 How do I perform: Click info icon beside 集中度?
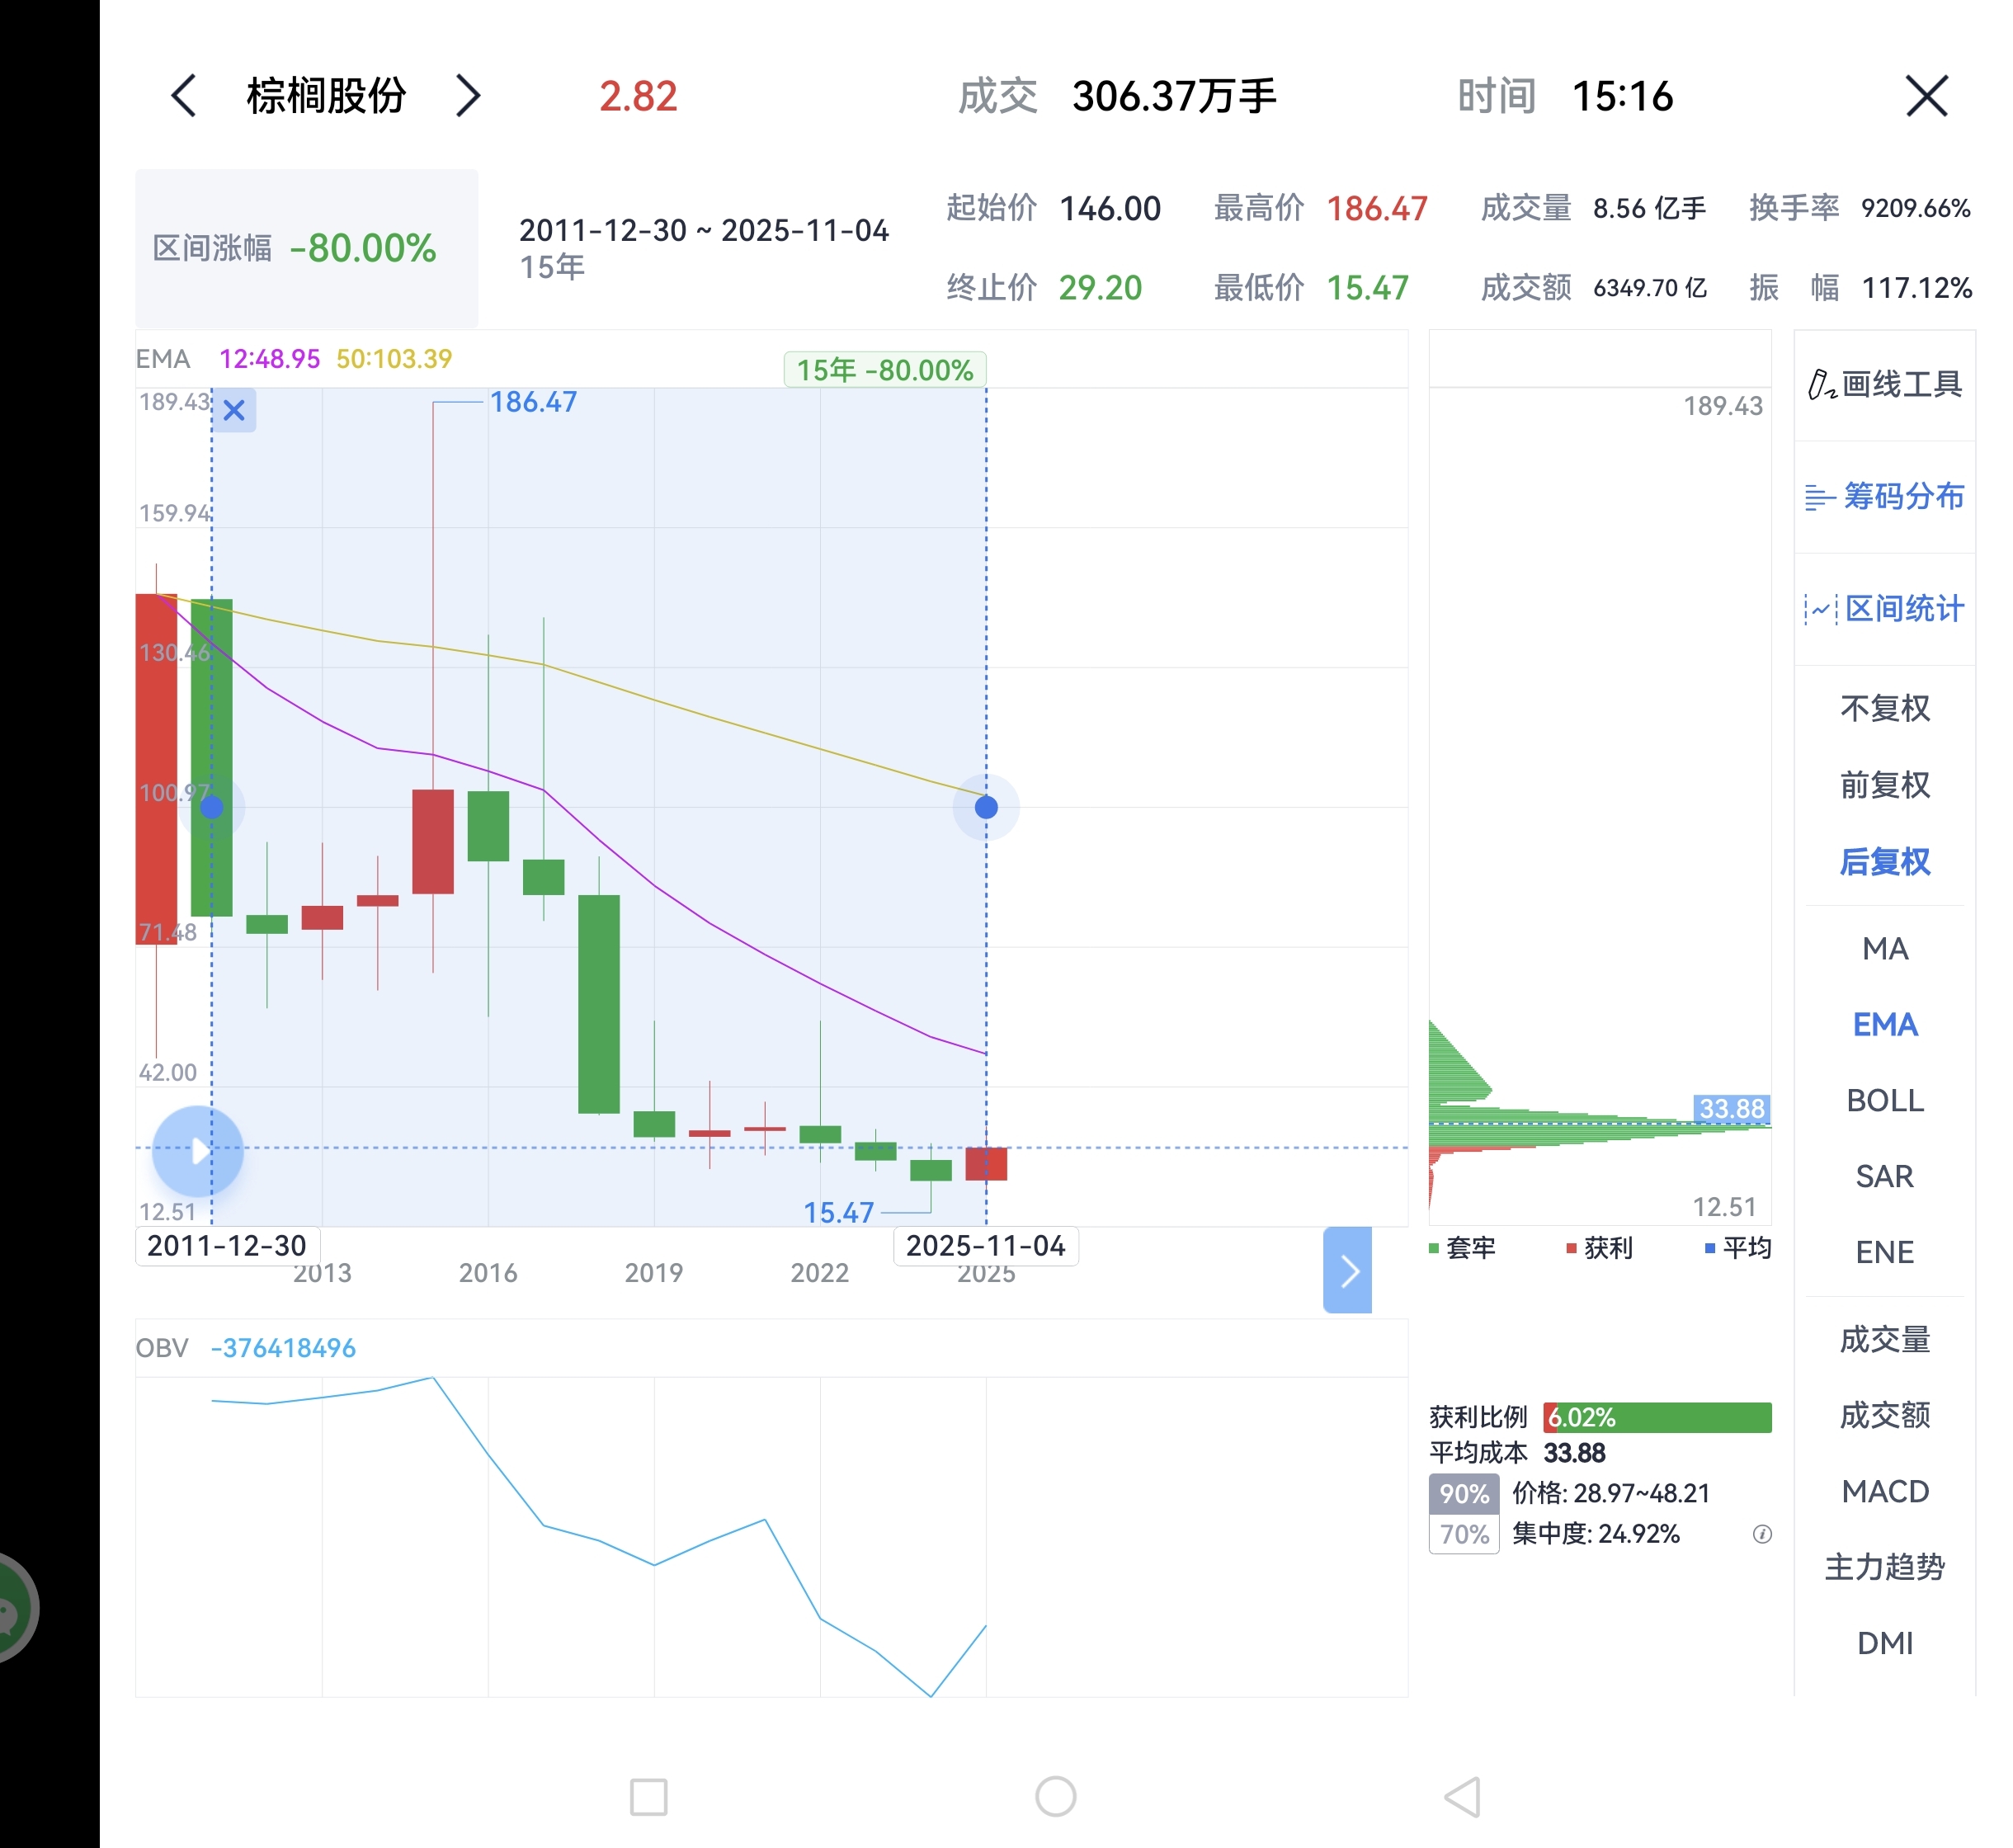(x=1762, y=1534)
